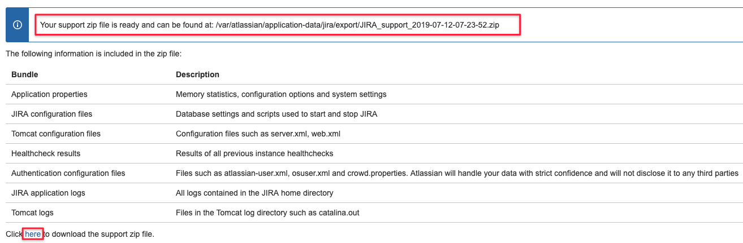Click the 'here' download link
The width and height of the screenshot is (743, 243).
(x=33, y=233)
